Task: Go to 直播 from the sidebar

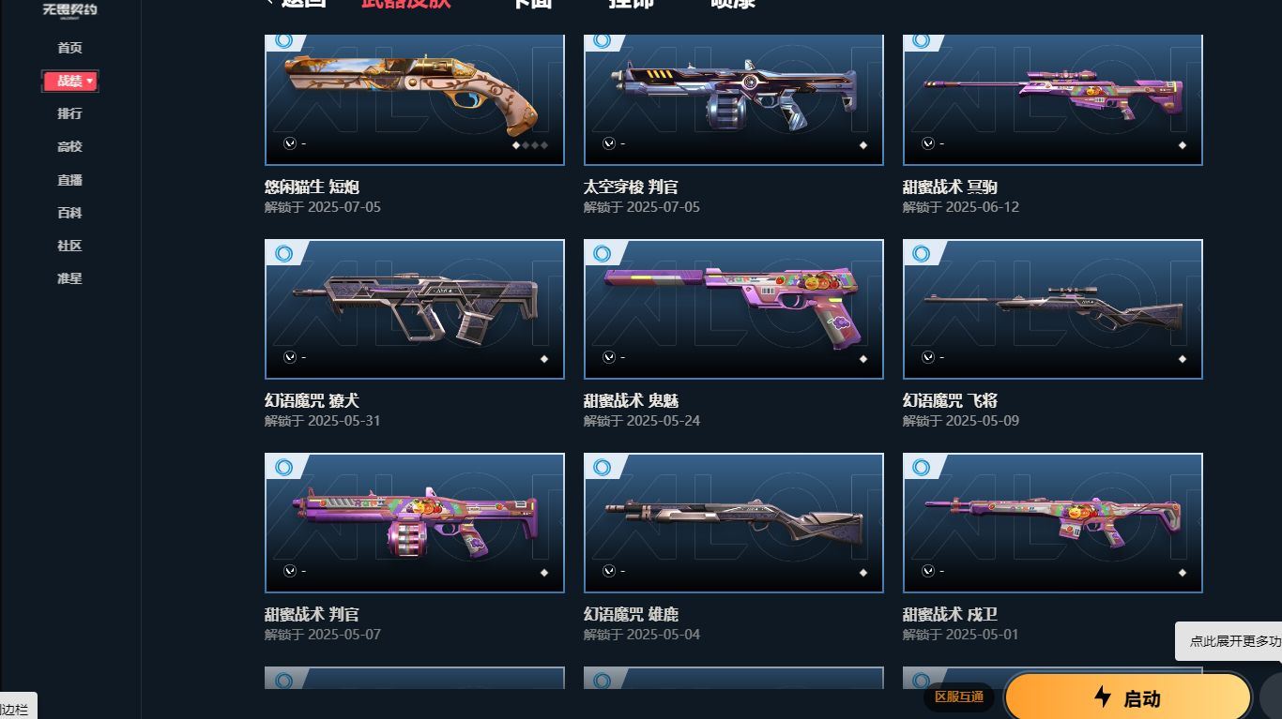Action: click(69, 180)
